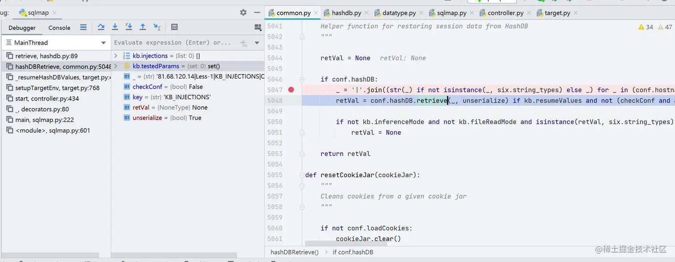Hide the debug tool window
This screenshot has height=262, width=675.
click(x=257, y=12)
